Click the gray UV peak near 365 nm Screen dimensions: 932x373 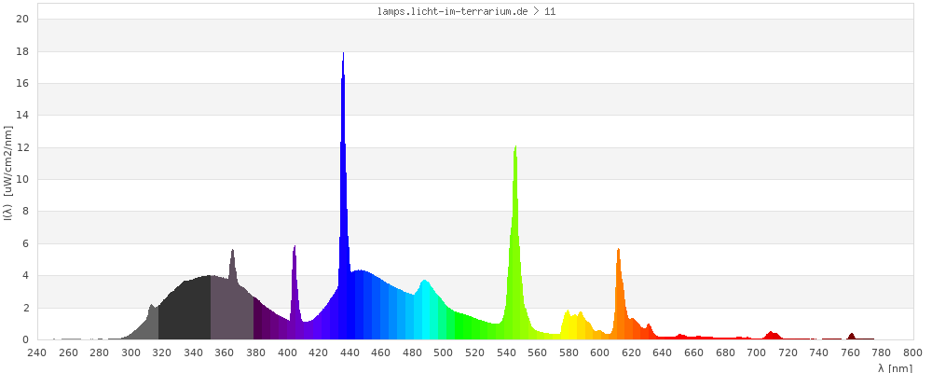click(232, 295)
